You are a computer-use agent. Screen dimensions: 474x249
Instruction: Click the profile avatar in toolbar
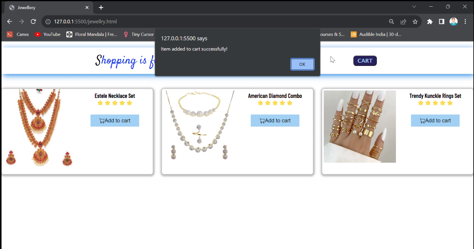click(453, 21)
